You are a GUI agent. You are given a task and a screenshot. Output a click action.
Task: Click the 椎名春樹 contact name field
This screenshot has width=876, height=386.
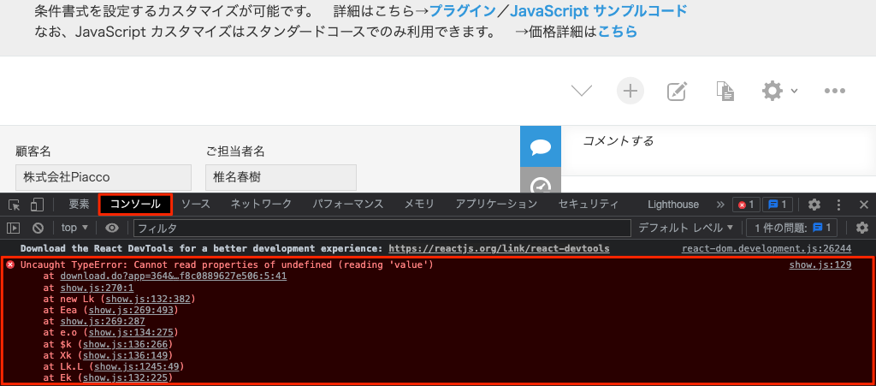pos(281,178)
